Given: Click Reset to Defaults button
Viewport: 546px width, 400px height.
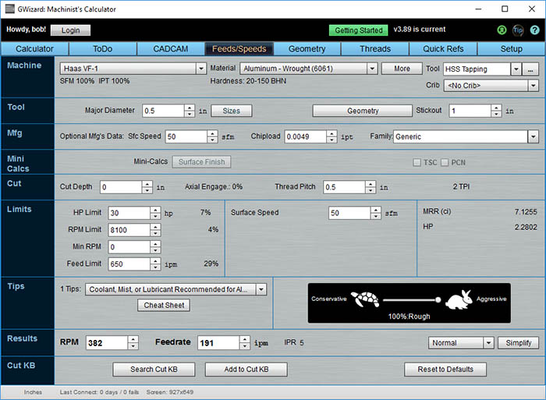Looking at the screenshot, I should pyautogui.click(x=445, y=370).
